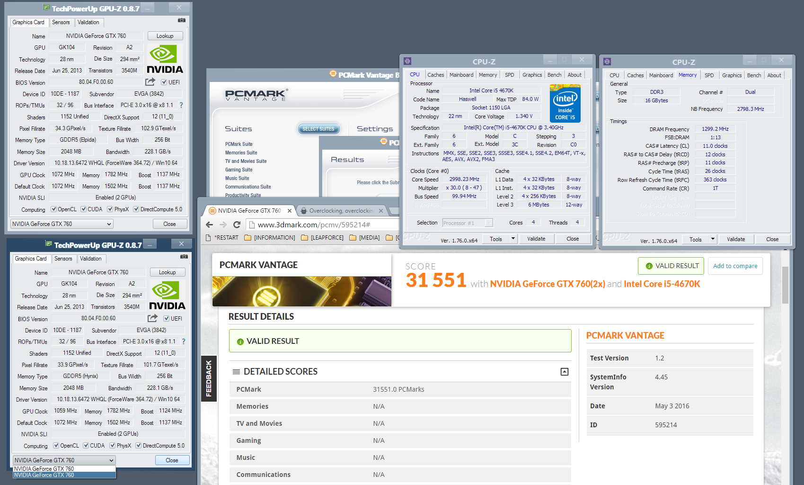Click Memories Suite in PCMark suites list

tap(241, 153)
